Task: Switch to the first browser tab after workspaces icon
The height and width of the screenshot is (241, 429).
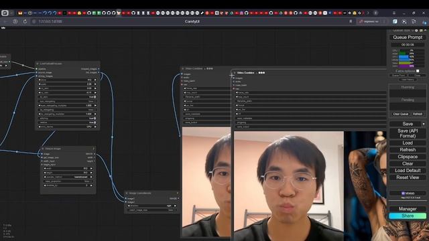Action: 19,13
